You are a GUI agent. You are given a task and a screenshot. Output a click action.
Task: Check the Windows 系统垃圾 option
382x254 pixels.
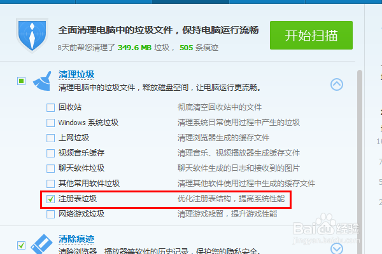(x=50, y=123)
